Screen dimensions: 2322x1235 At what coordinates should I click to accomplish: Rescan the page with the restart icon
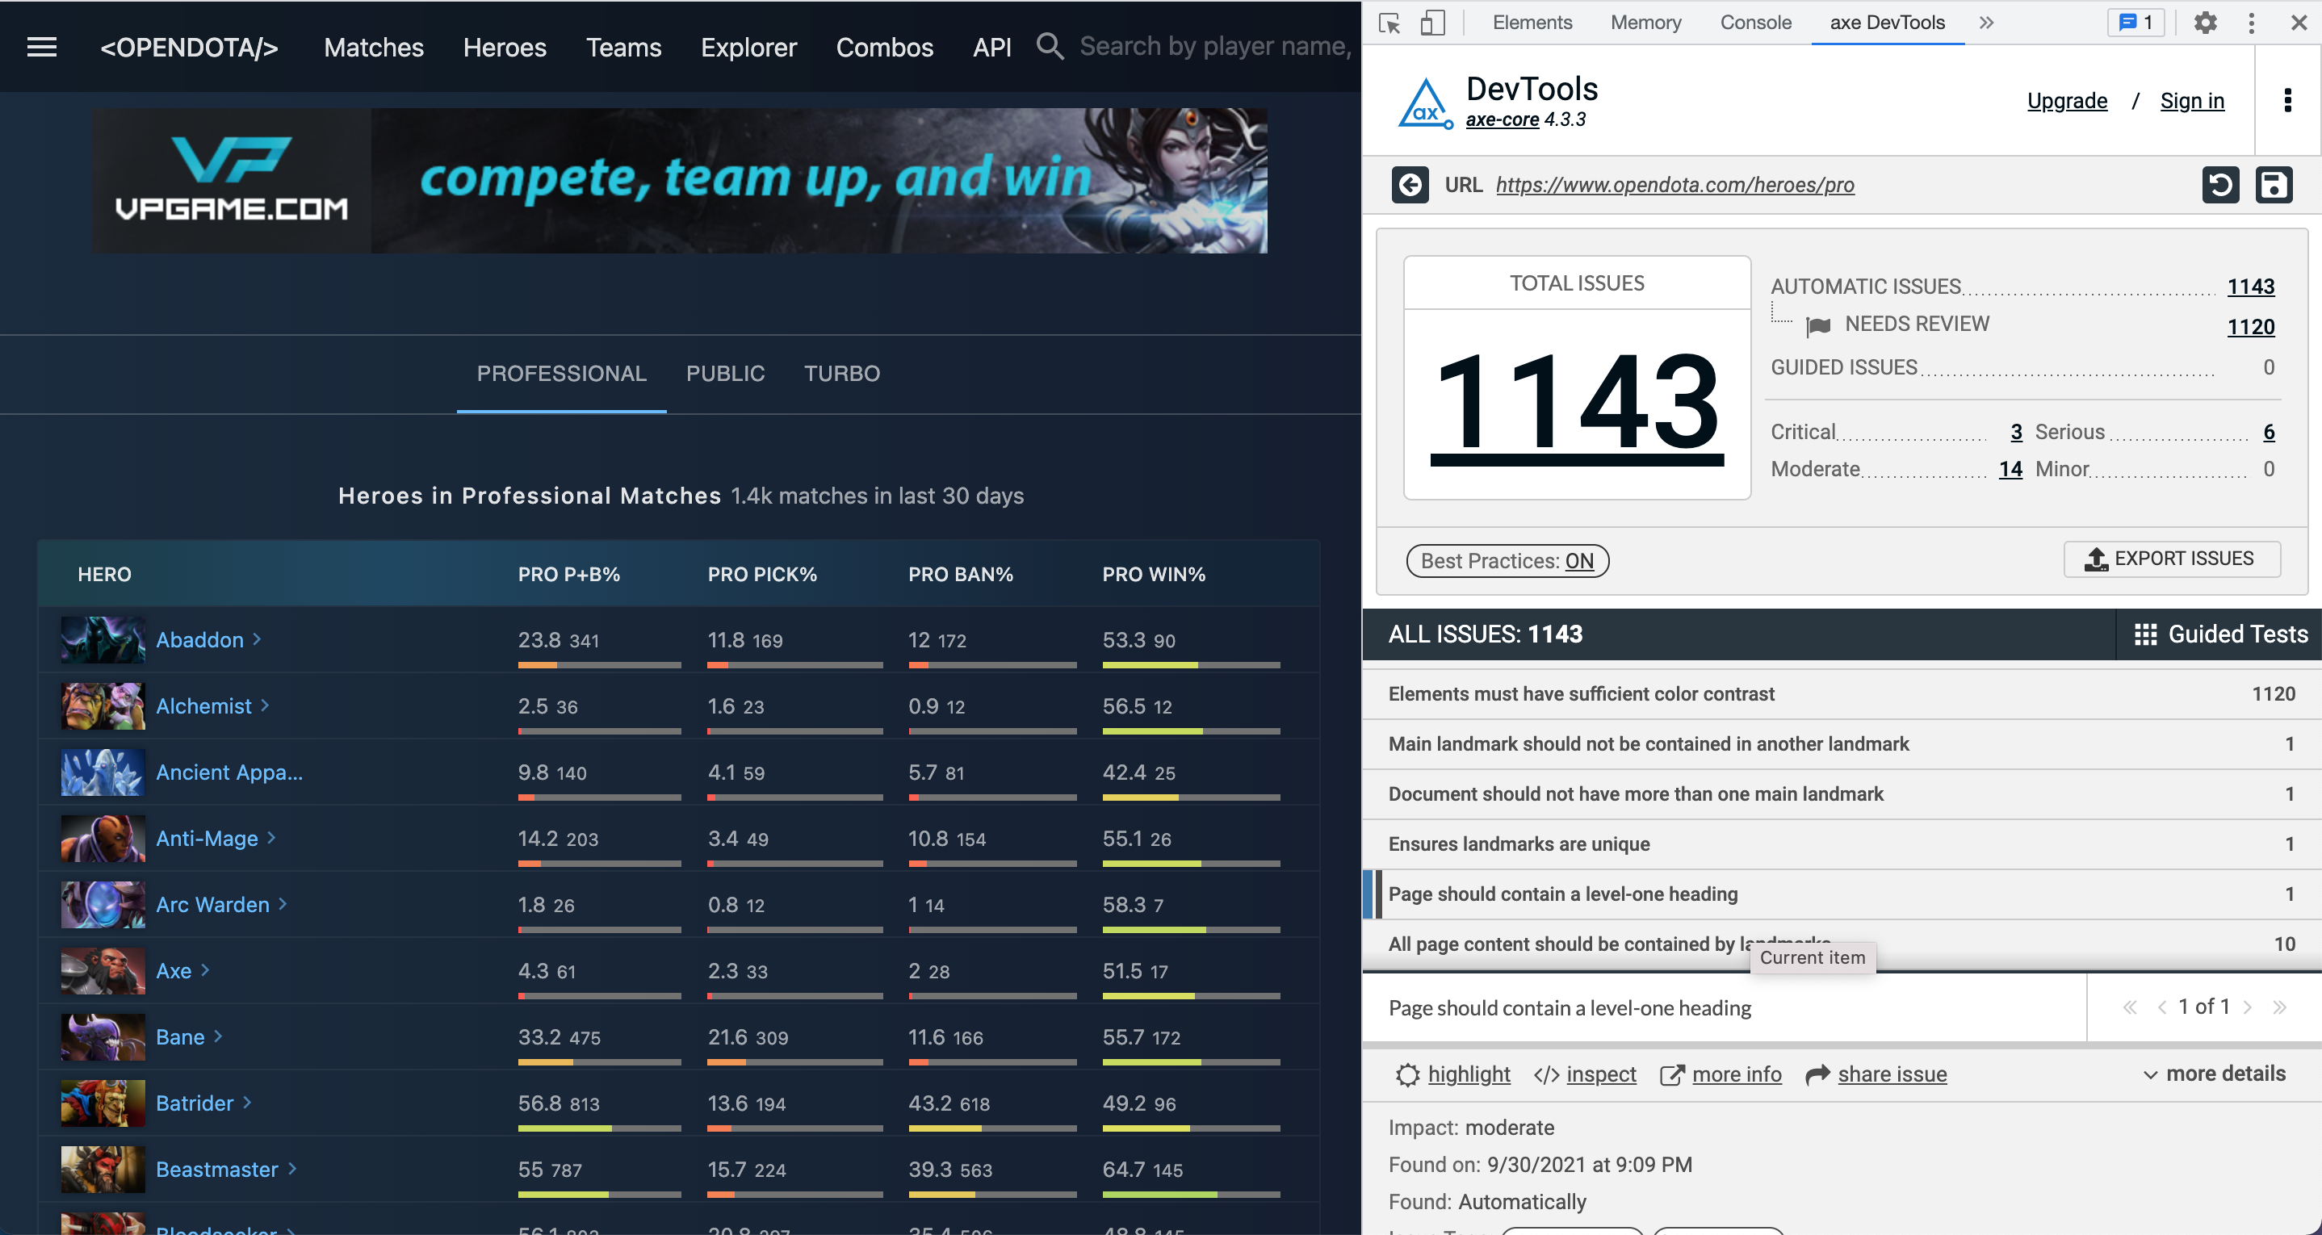pos(2221,185)
